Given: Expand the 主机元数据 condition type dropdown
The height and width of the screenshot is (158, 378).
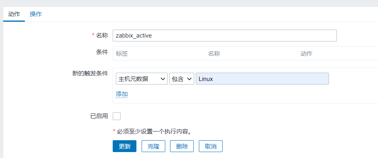Looking at the screenshot, I should click(x=142, y=79).
